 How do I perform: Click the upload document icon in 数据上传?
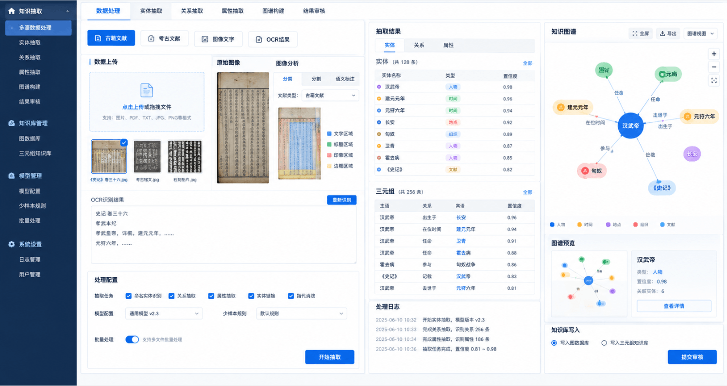coord(147,90)
